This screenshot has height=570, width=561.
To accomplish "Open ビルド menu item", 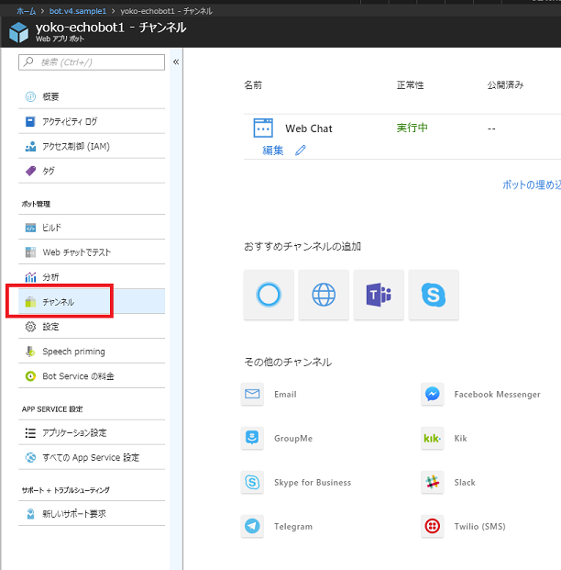I will tap(92, 228).
